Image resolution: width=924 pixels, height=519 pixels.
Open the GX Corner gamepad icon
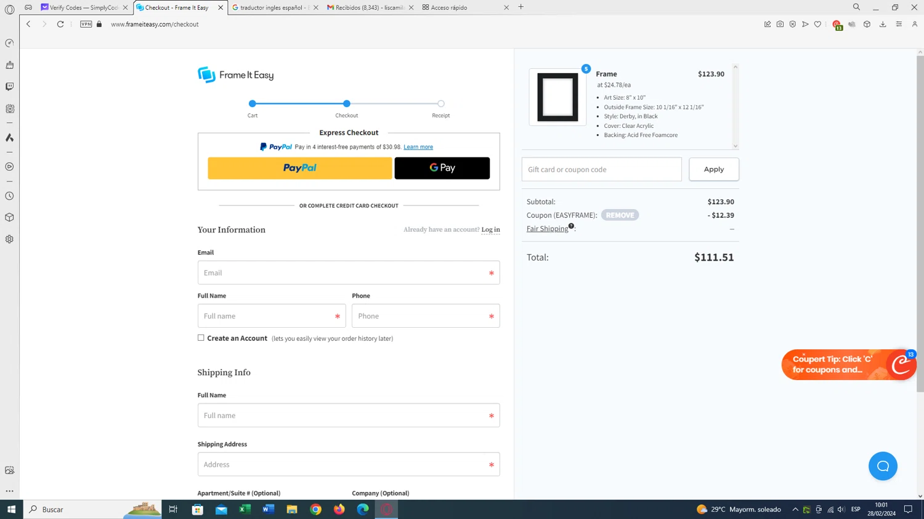(28, 7)
